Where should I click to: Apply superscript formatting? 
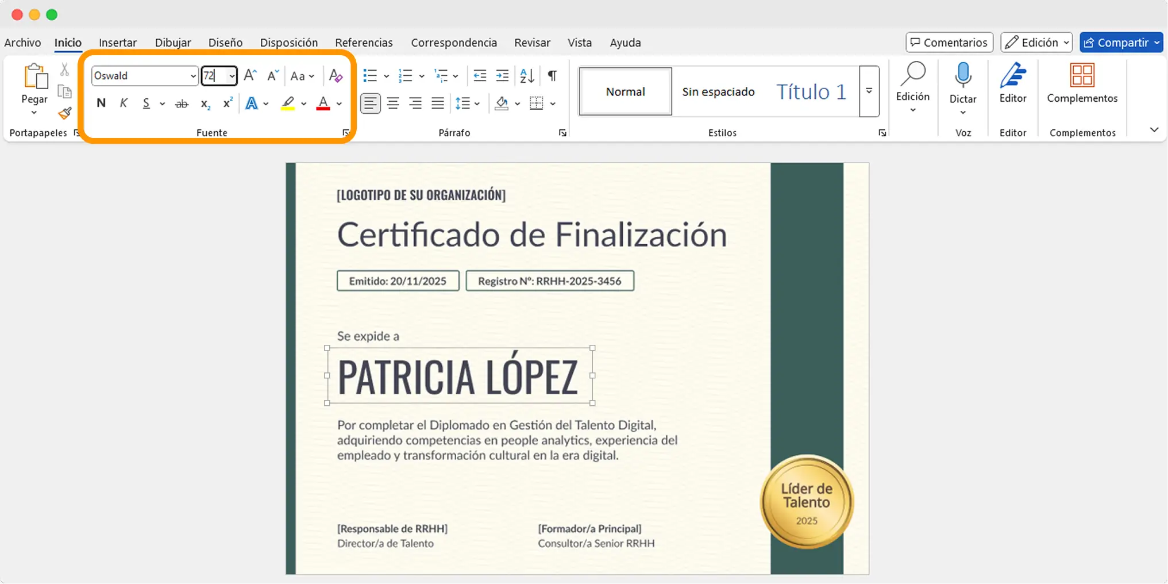click(228, 102)
